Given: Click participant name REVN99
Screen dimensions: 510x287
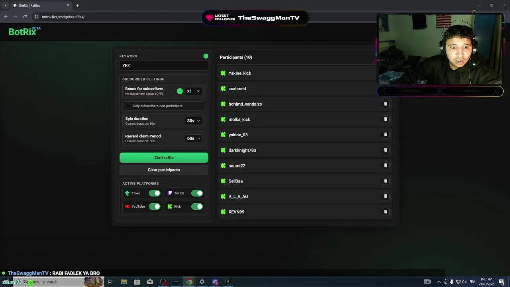Looking at the screenshot, I should (236, 212).
